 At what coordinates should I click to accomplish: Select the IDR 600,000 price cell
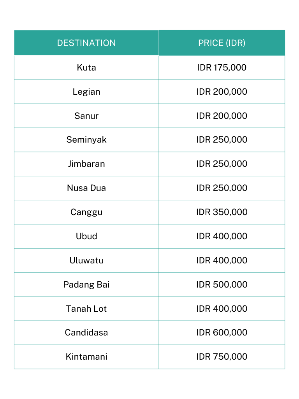point(222,332)
